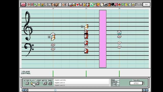Select the Pig instrument icon
This screenshot has width=163, height=92.
[56, 5]
